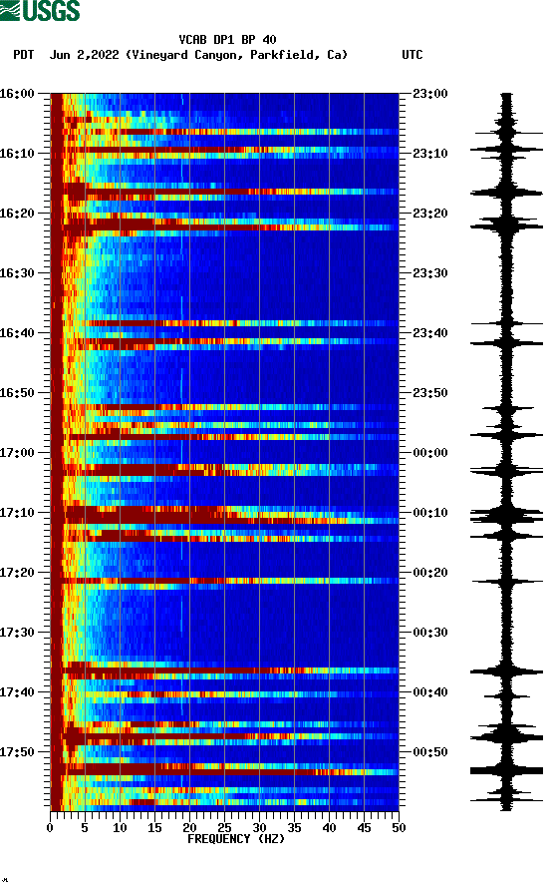Screen dimensions: 550x891
Task: Click the 40 Hz frequency axis label
Action: [x=329, y=828]
